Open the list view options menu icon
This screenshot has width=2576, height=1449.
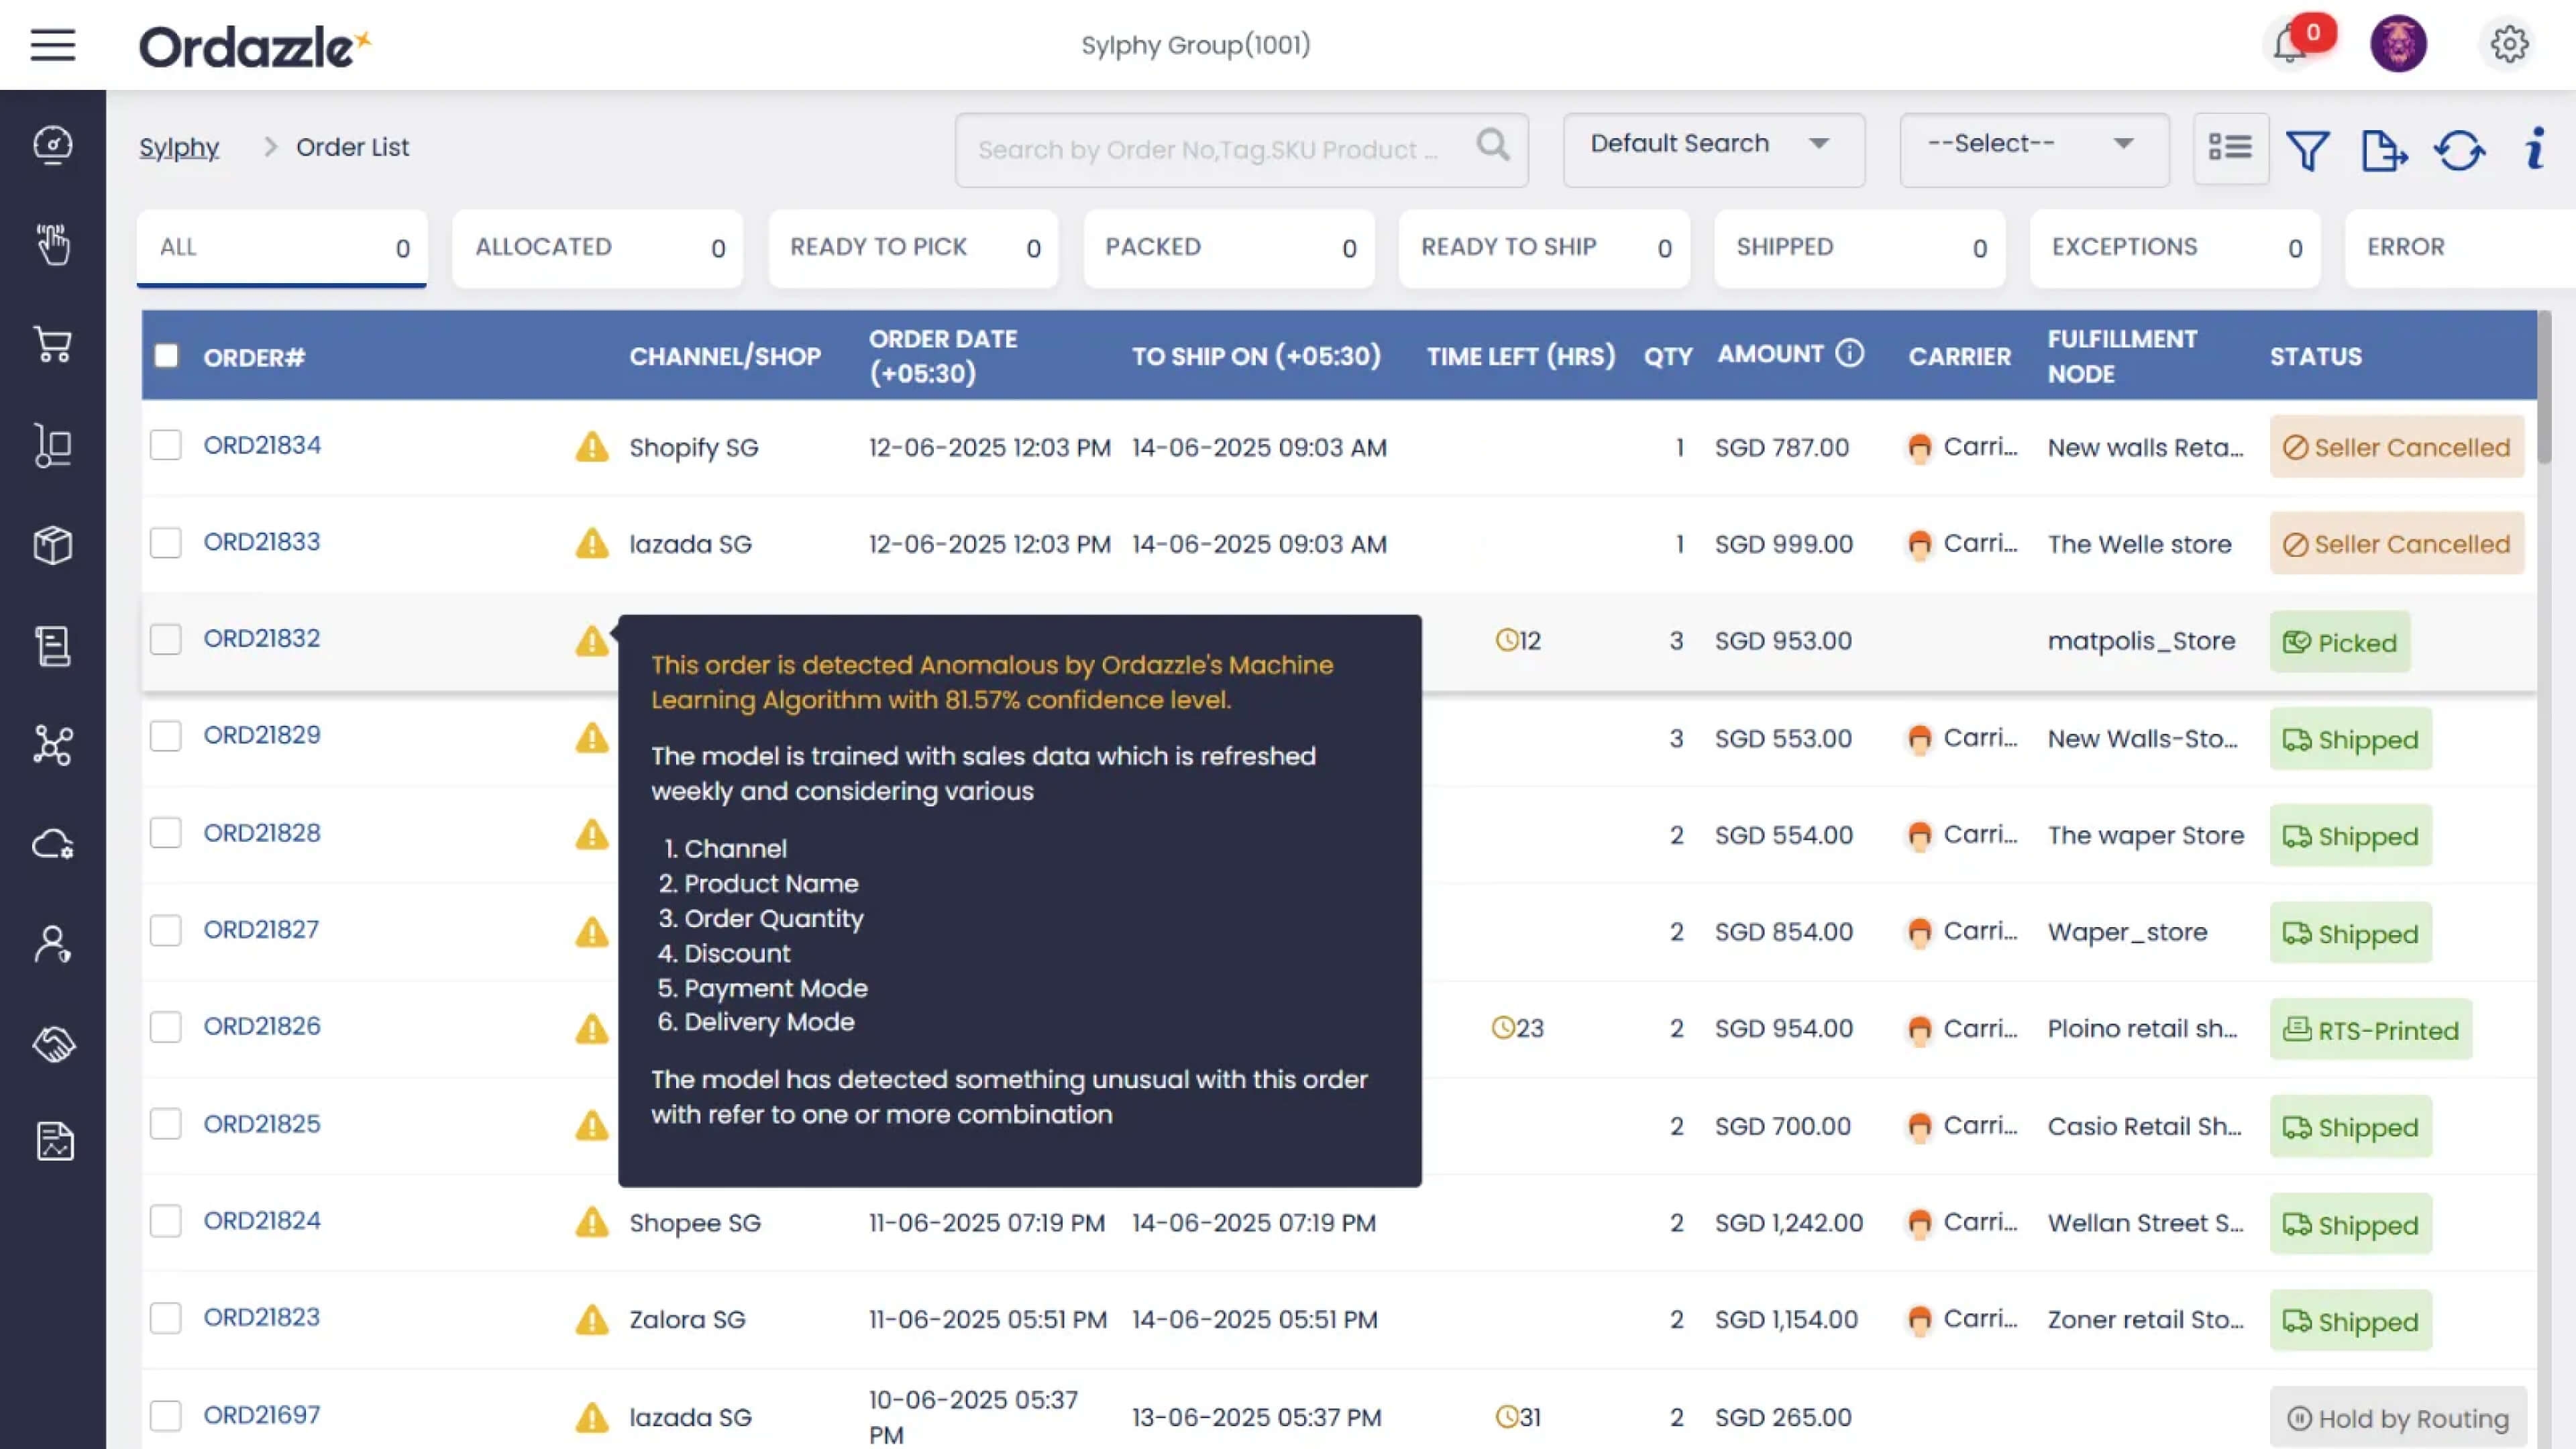(2230, 148)
